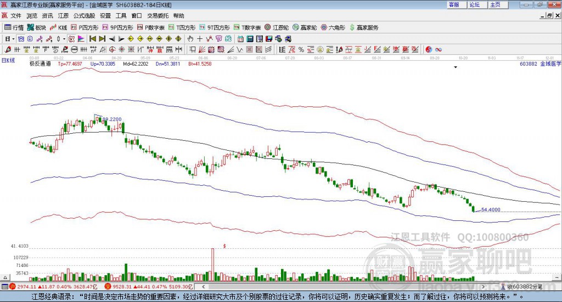The image size is (562, 302).
Task: Open the 板块 sector view
Action: (37, 27)
